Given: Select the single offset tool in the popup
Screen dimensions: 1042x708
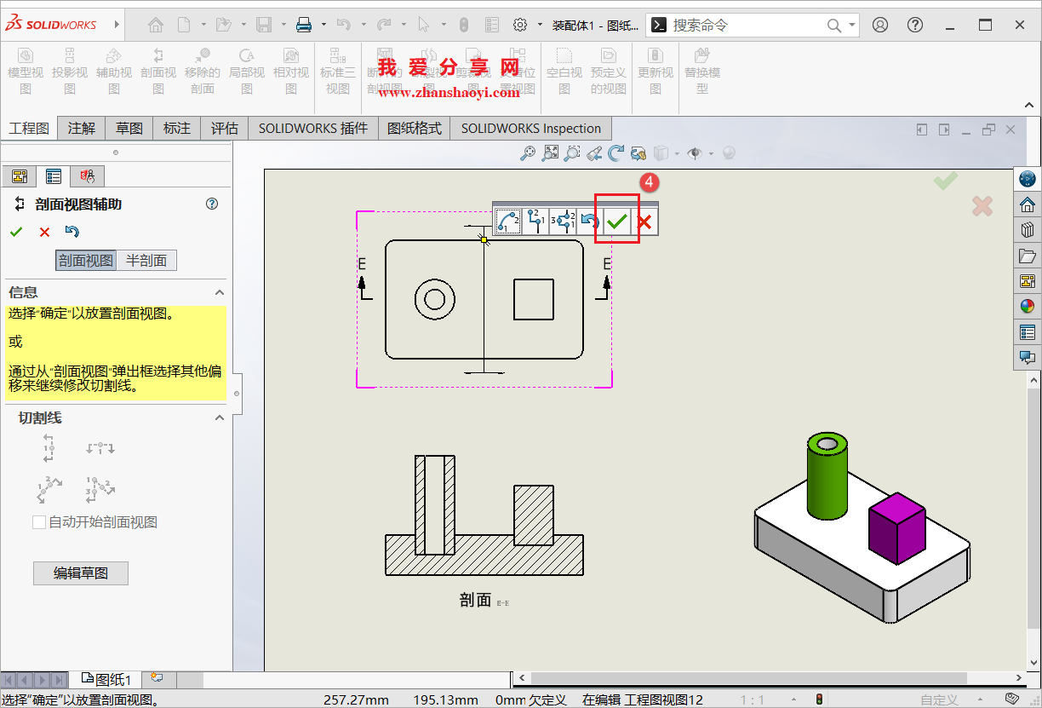Looking at the screenshot, I should (x=535, y=222).
